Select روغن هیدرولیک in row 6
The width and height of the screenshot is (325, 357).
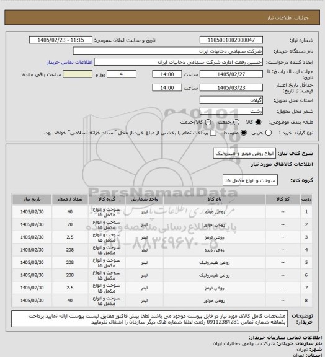[x=214, y=275]
